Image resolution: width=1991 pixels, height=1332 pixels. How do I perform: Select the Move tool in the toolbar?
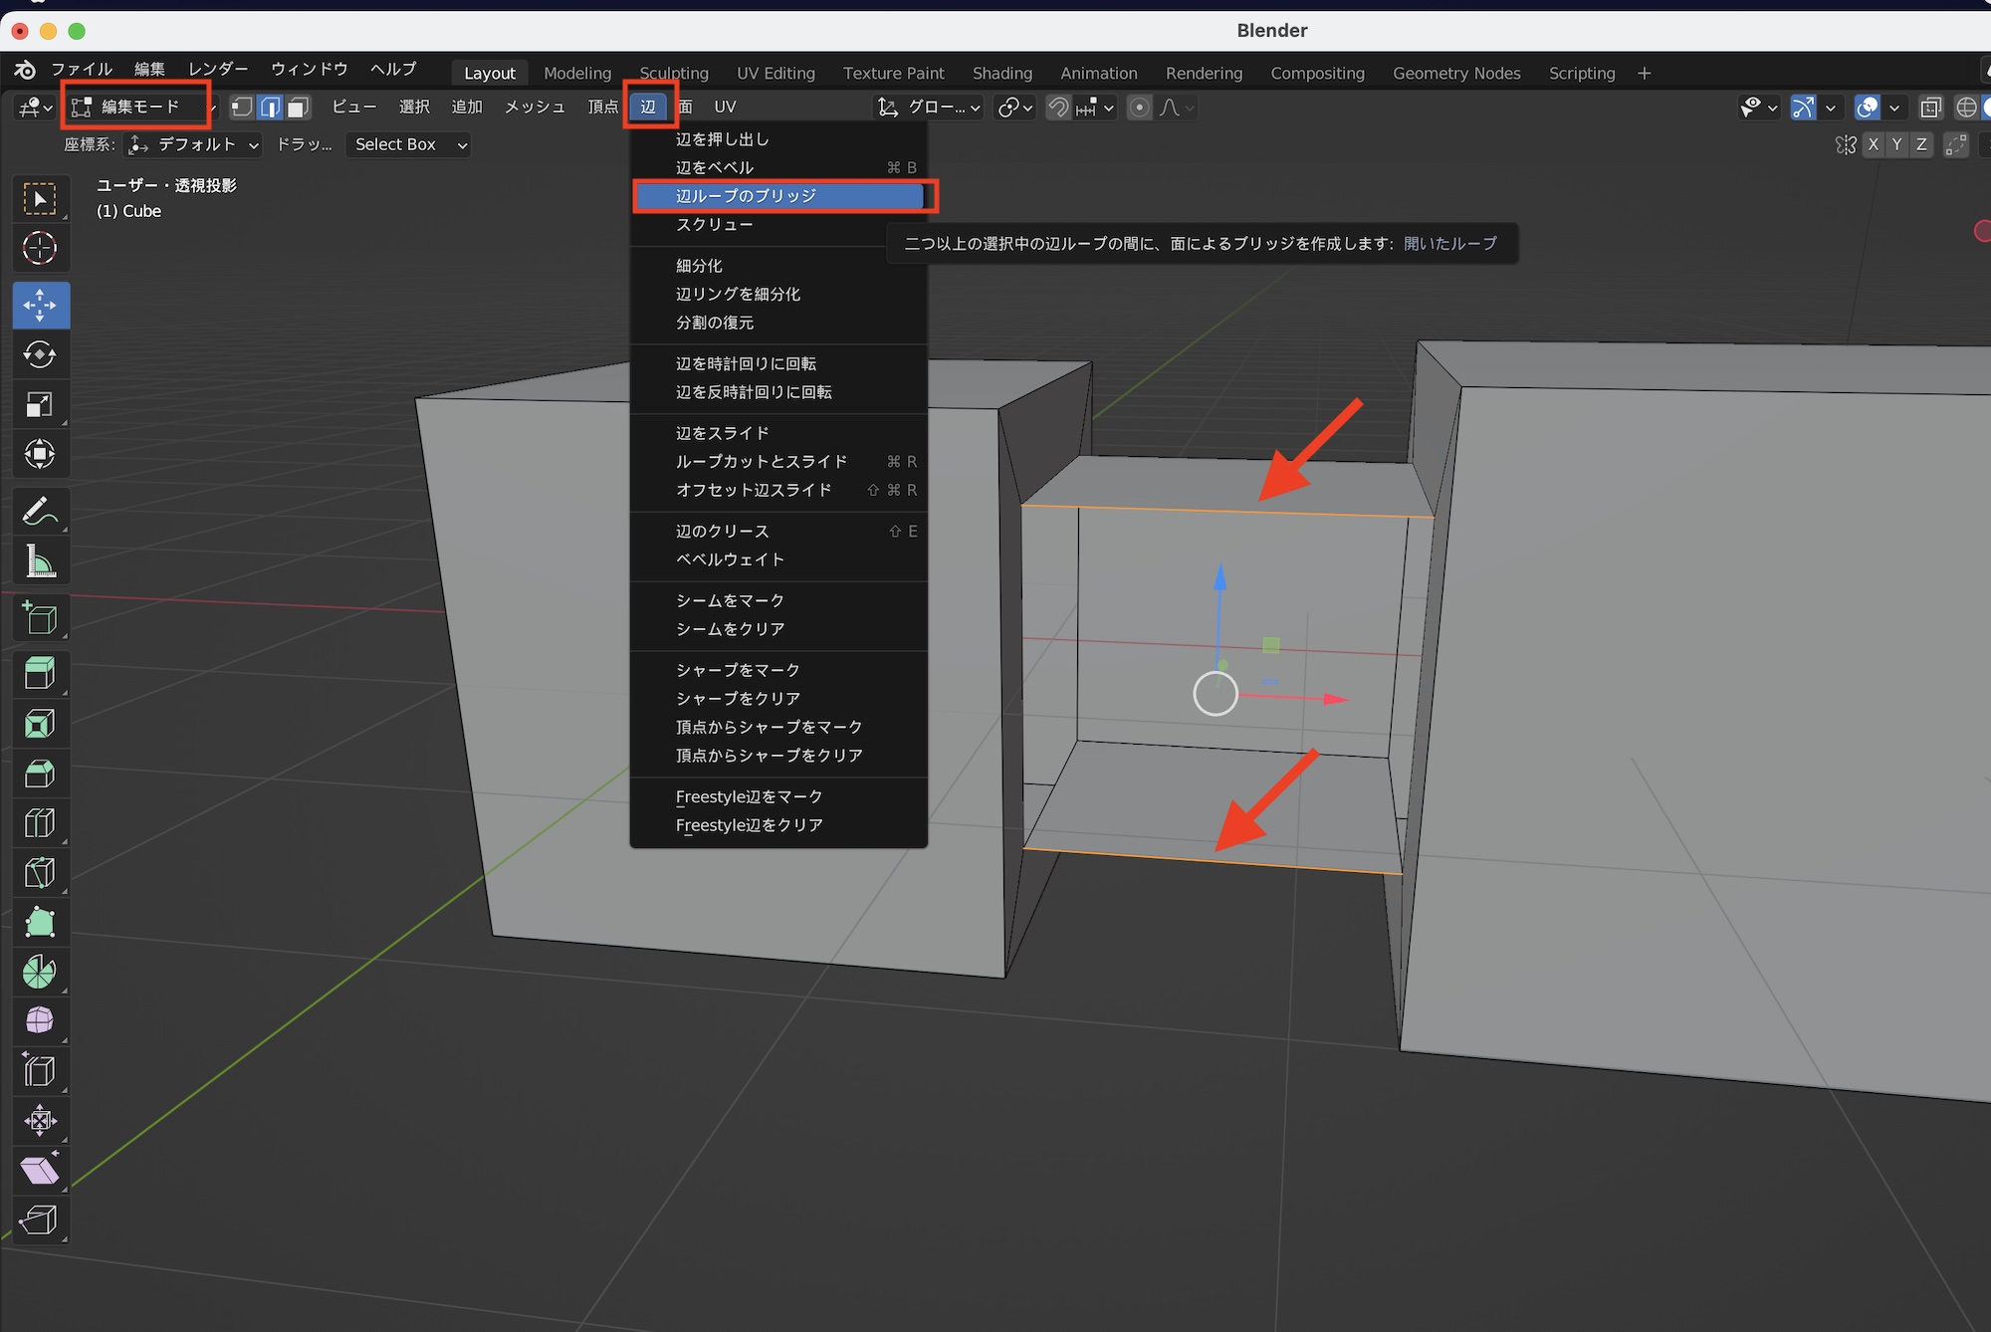point(41,305)
